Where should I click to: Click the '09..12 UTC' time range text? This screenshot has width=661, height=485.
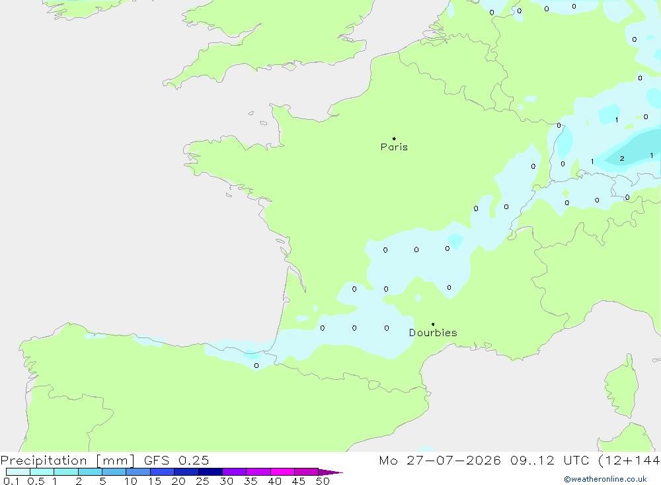point(550,461)
